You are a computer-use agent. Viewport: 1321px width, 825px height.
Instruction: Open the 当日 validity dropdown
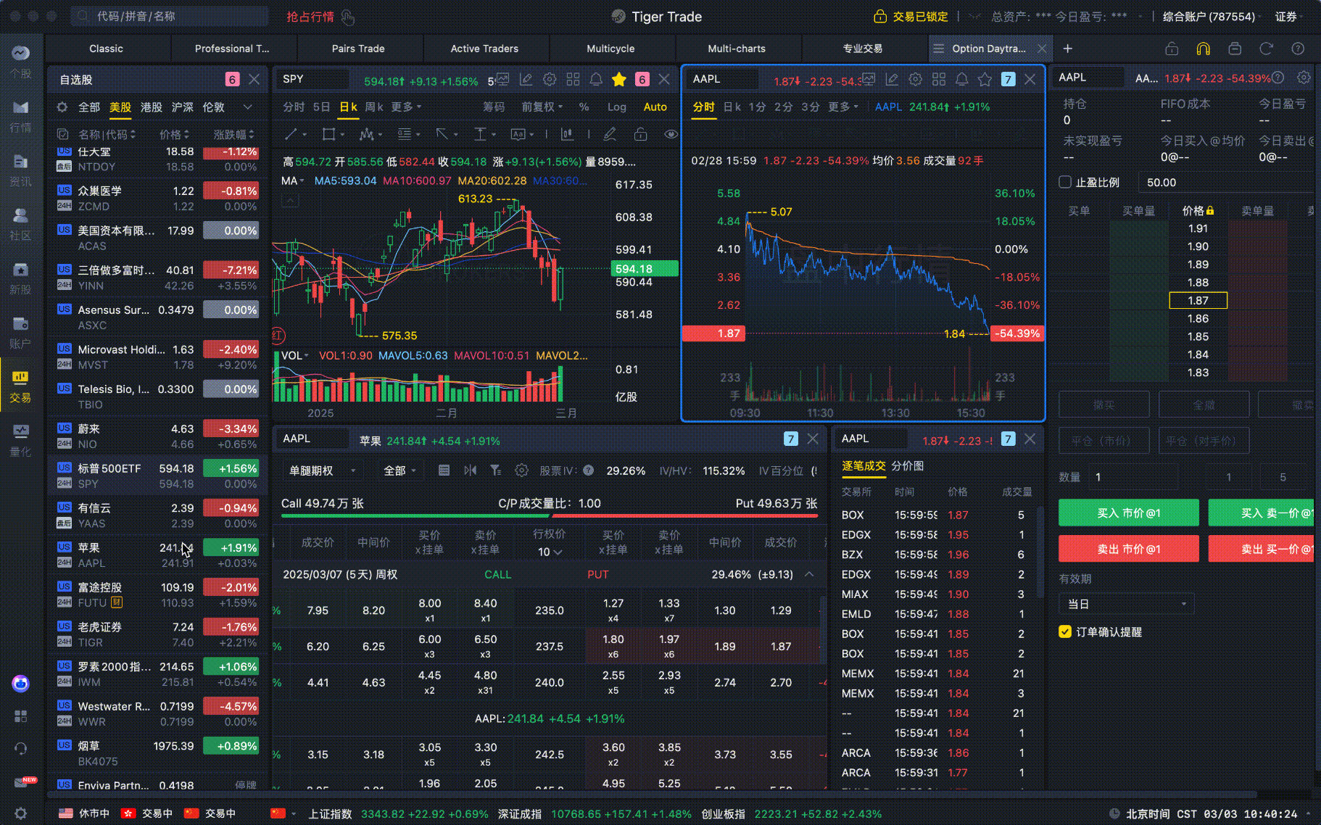point(1126,604)
